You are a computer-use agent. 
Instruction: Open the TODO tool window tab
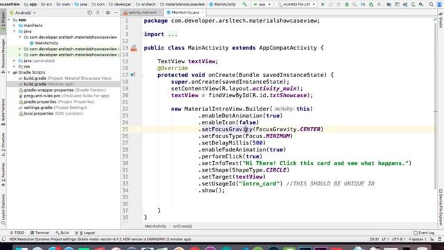click(x=17, y=233)
